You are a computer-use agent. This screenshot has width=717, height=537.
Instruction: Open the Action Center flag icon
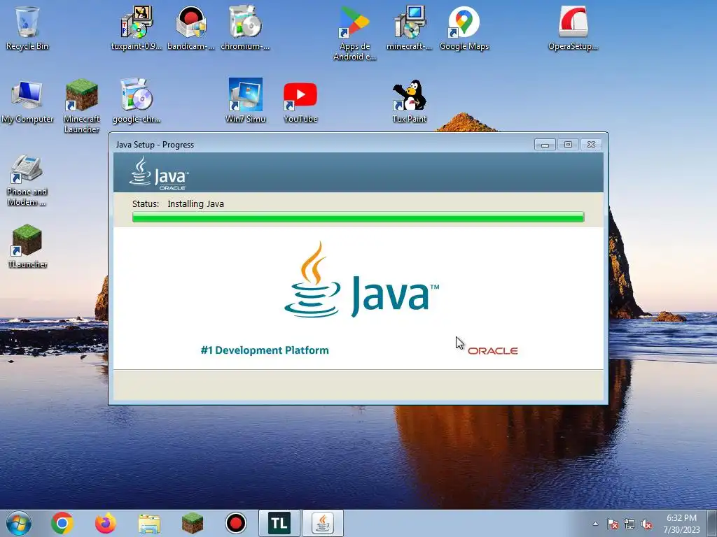[x=612, y=524]
